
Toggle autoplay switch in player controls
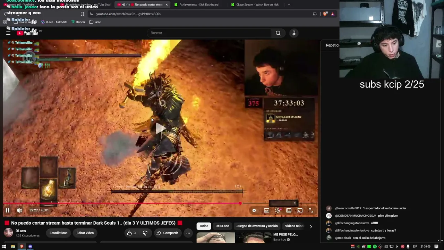(254, 210)
